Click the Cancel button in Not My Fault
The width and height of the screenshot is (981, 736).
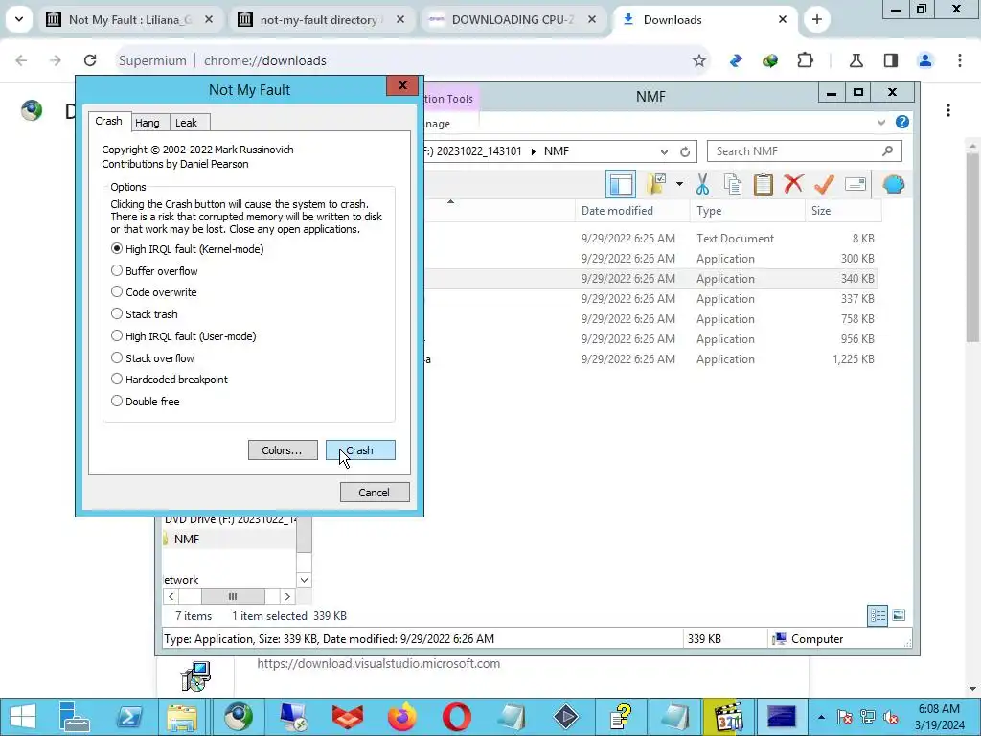[x=375, y=492]
